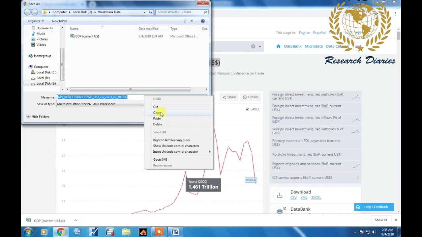This screenshot has height=237, width=422.
Task: Click the search magnifier in Save As dialog
Action: click(205, 12)
